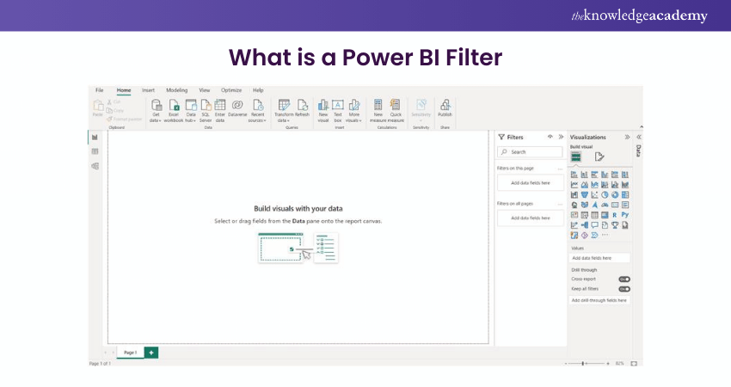
Task: Click the Filters search box
Action: click(531, 151)
